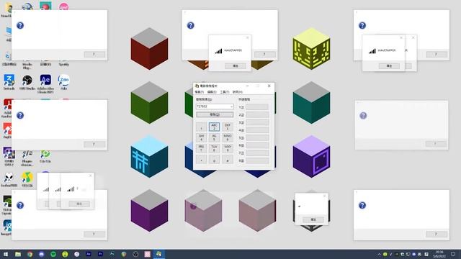Click the TUV 8 keypad key
461x259 pixels.
click(214, 148)
